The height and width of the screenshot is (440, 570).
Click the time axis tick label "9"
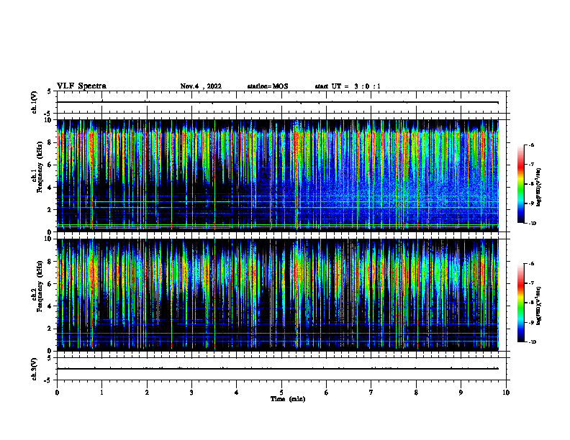click(461, 393)
